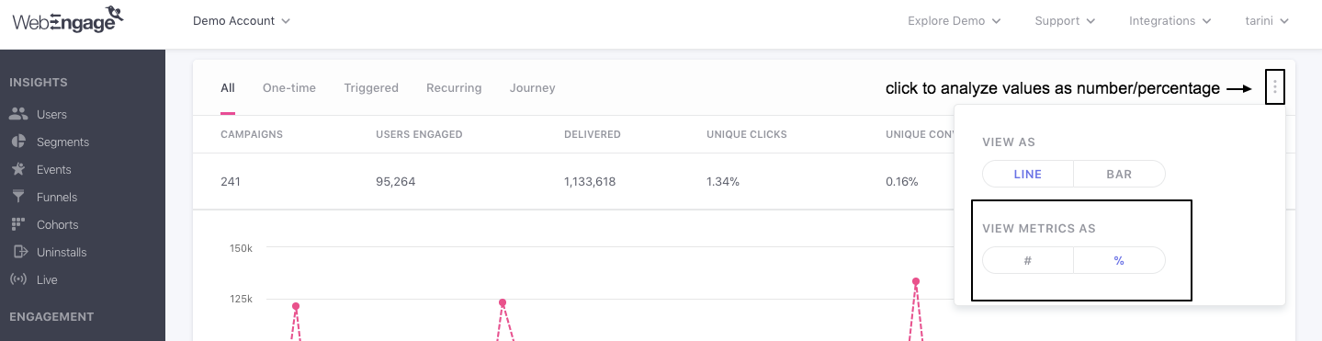
Task: Go to Users in sidebar
Action: pyautogui.click(x=51, y=115)
